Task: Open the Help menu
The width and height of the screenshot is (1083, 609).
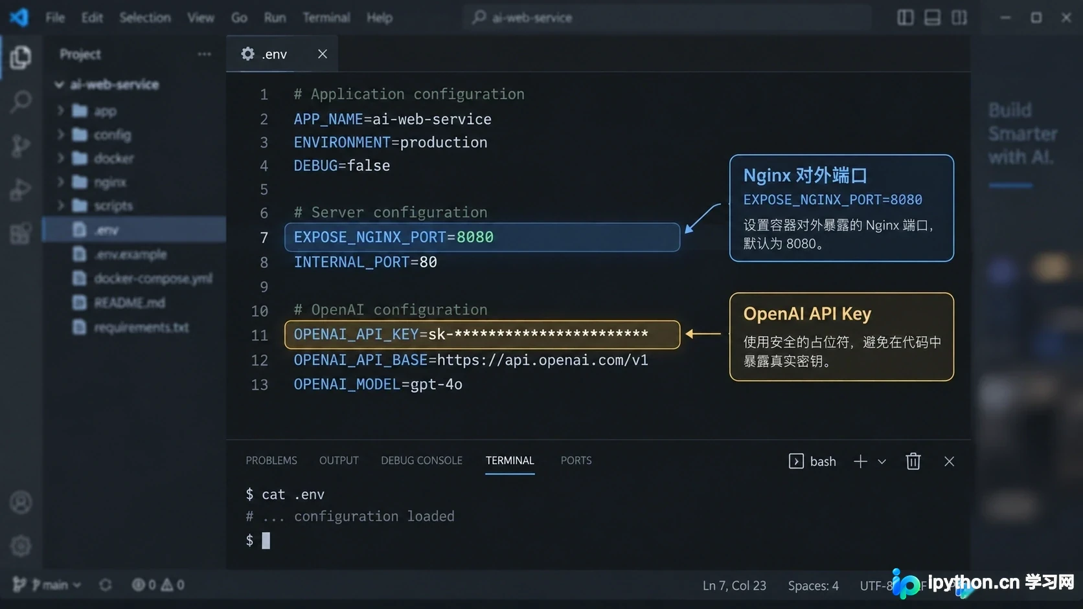Action: (380, 17)
